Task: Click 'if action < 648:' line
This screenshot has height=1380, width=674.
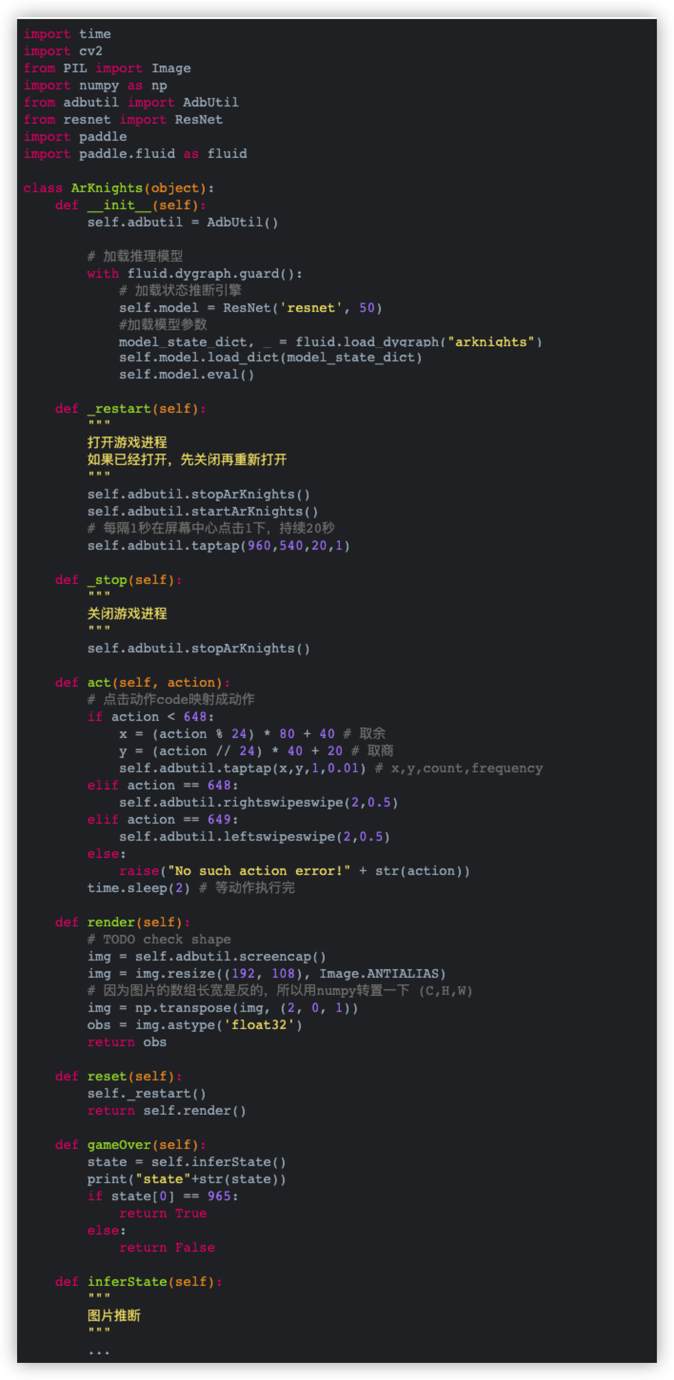Action: (151, 717)
